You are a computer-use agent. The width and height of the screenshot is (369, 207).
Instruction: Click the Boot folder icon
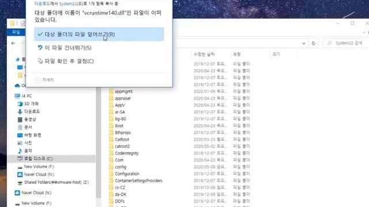click(111, 125)
